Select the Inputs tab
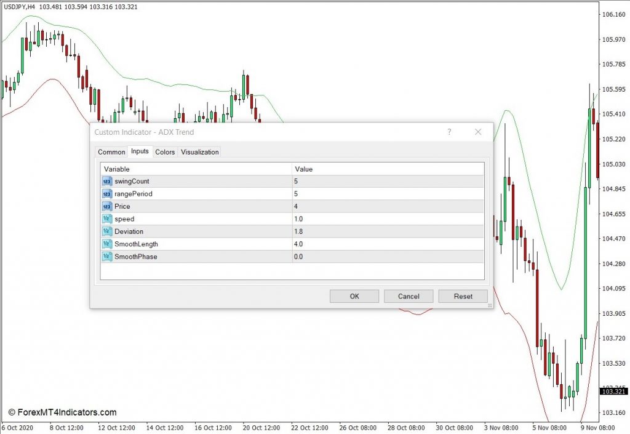The height and width of the screenshot is (434, 630). point(140,151)
